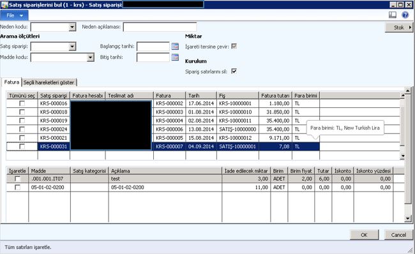Image resolution: width=415 pixels, height=254 pixels.
Task: Switch to the Fatura tab
Action: tap(11, 82)
